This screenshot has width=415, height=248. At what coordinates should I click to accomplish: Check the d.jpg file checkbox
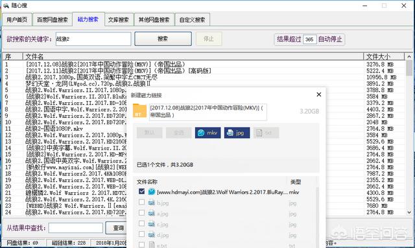141,234
